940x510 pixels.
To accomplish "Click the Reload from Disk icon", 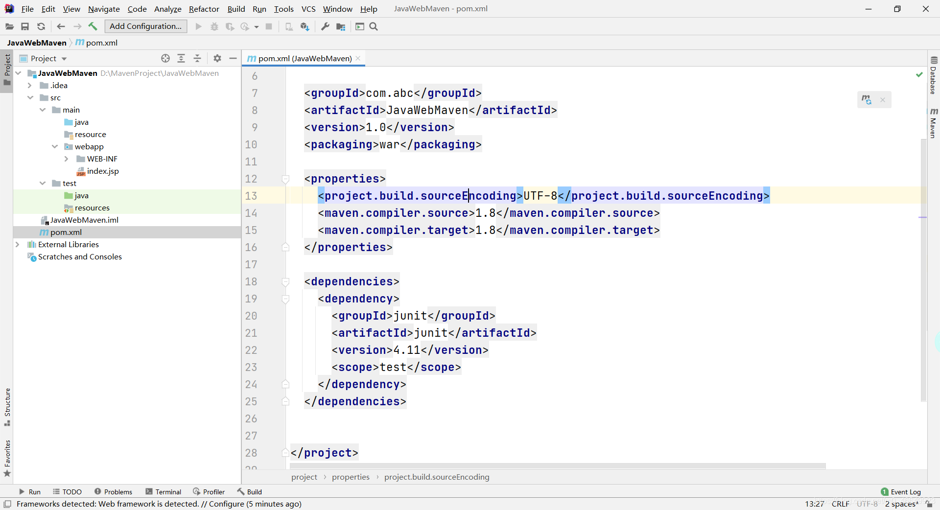I will pyautogui.click(x=41, y=26).
